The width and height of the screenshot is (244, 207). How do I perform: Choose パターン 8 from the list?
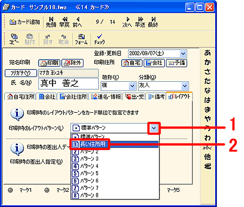point(115,195)
